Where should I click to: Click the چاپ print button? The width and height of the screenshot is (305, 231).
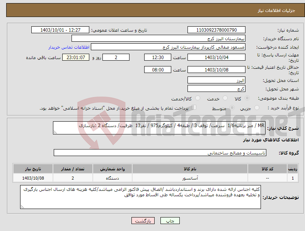pos(170,221)
